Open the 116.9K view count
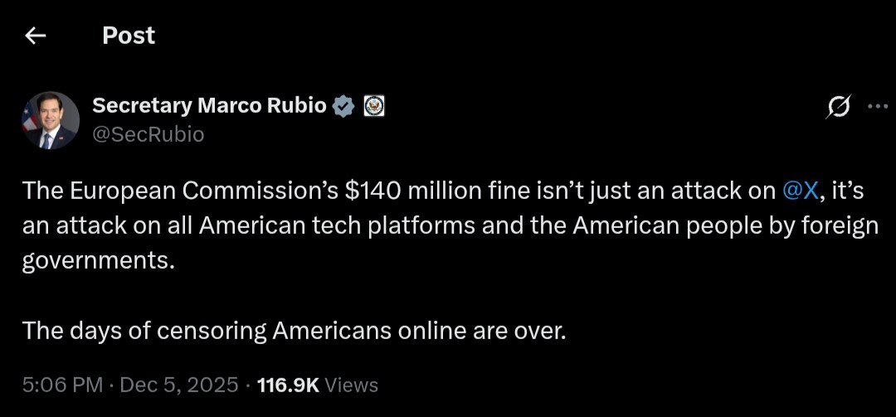The height and width of the screenshot is (417, 896). pos(288,385)
